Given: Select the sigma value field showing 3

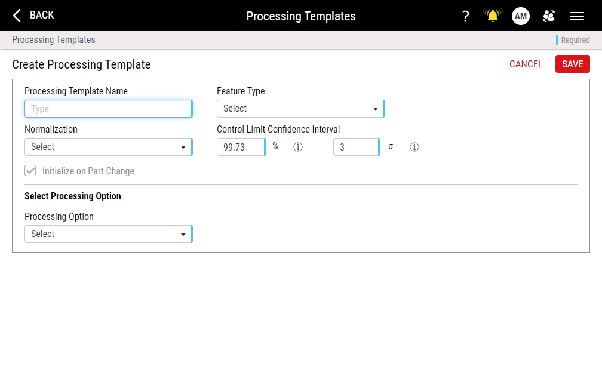Looking at the screenshot, I should (x=355, y=147).
